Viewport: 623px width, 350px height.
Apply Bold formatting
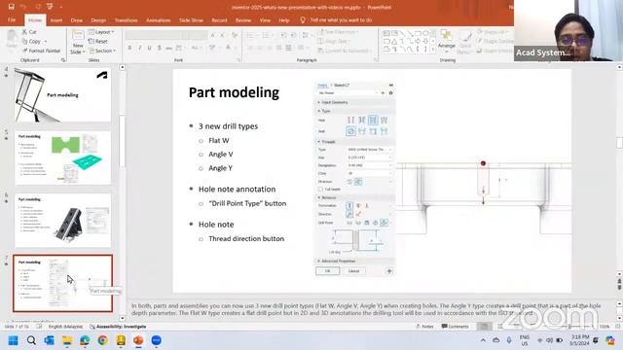click(129, 48)
